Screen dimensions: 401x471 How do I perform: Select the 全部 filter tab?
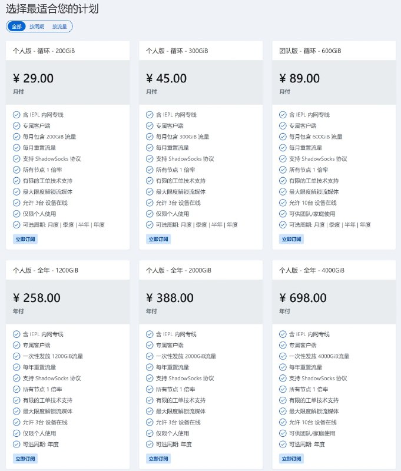(16, 26)
